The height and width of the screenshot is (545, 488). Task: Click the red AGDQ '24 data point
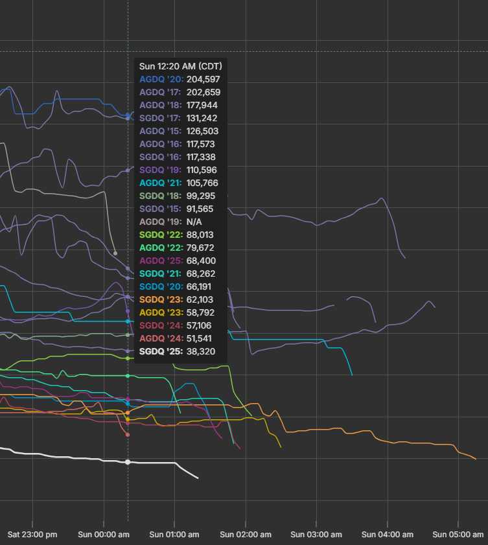click(128, 435)
